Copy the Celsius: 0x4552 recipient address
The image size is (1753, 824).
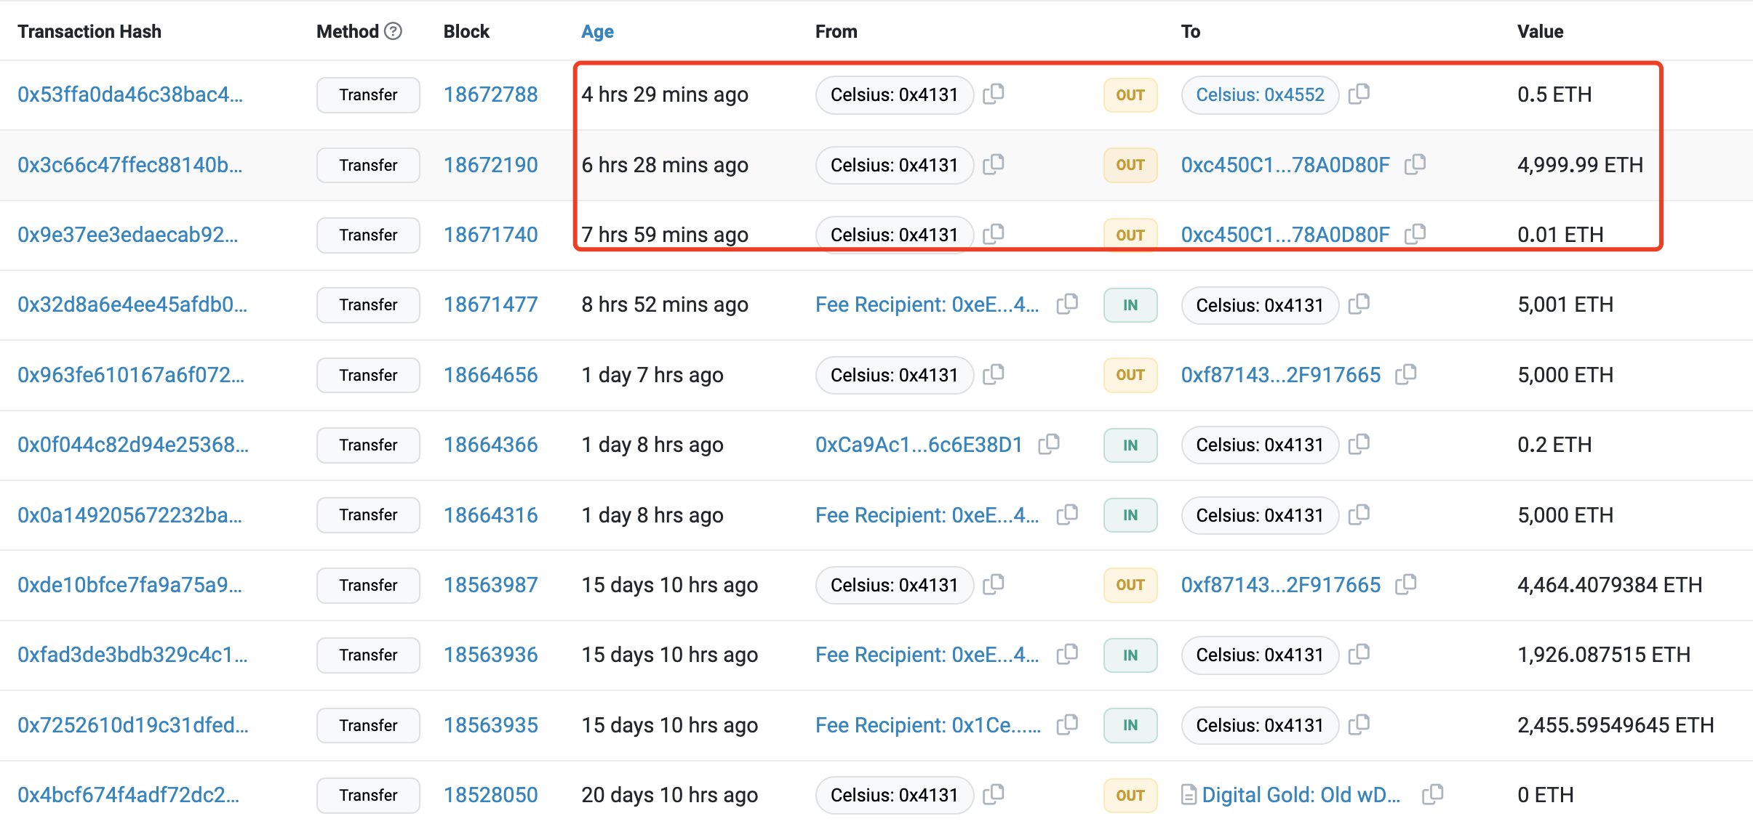click(1359, 94)
